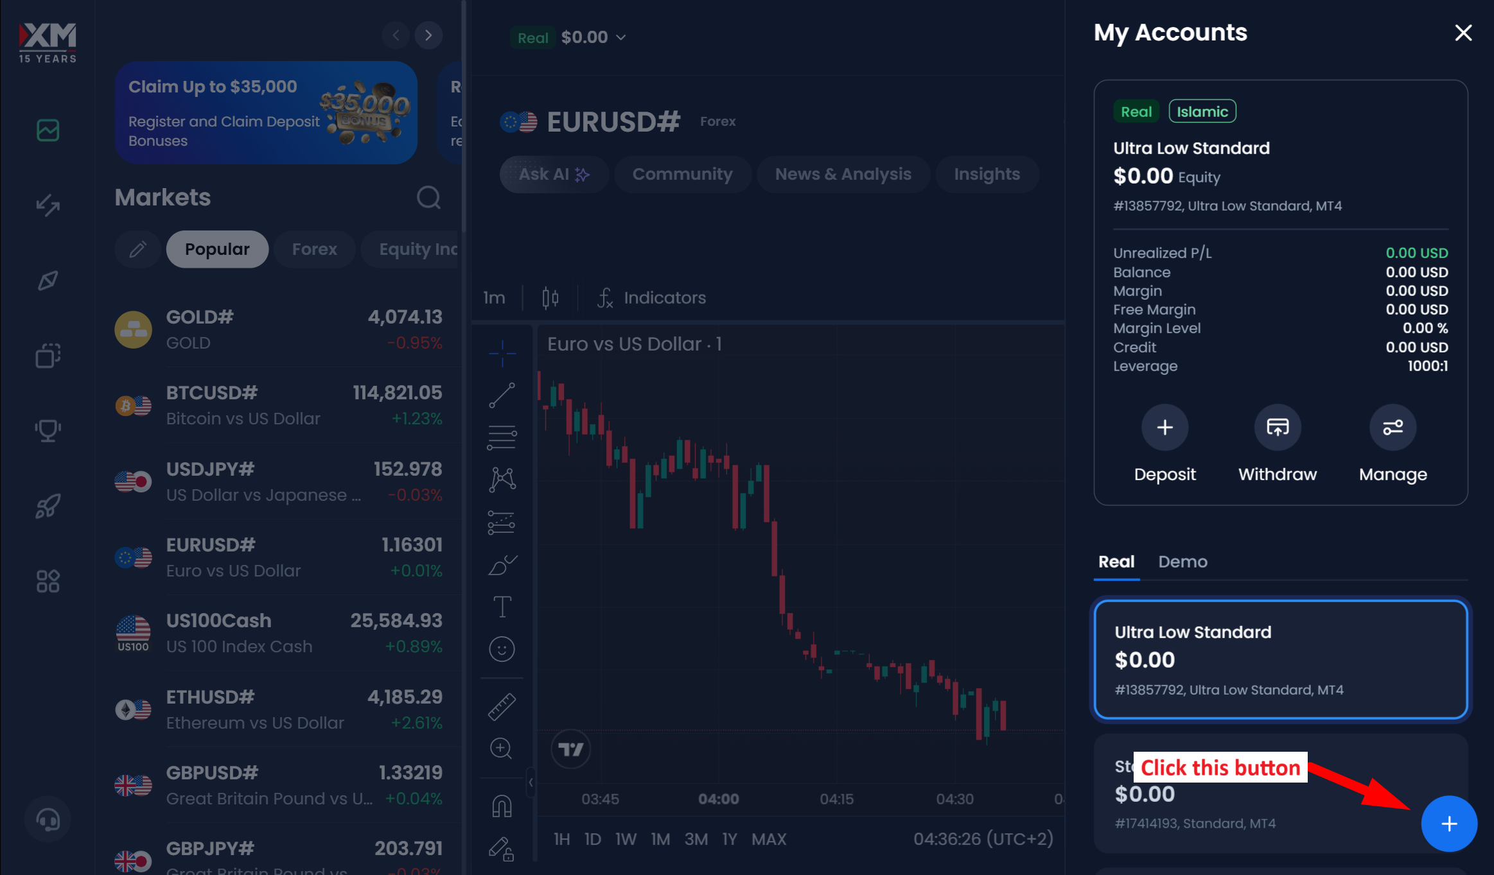Edit the markets watchlist with pencil toggle

tap(137, 249)
